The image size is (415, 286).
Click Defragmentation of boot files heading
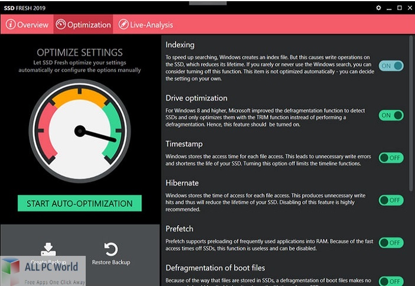pyautogui.click(x=215, y=268)
